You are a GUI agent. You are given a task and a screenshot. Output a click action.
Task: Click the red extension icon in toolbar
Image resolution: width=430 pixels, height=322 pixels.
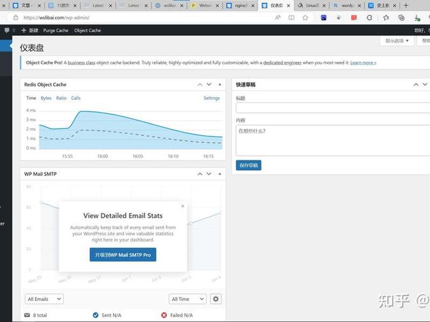pyautogui.click(x=354, y=18)
